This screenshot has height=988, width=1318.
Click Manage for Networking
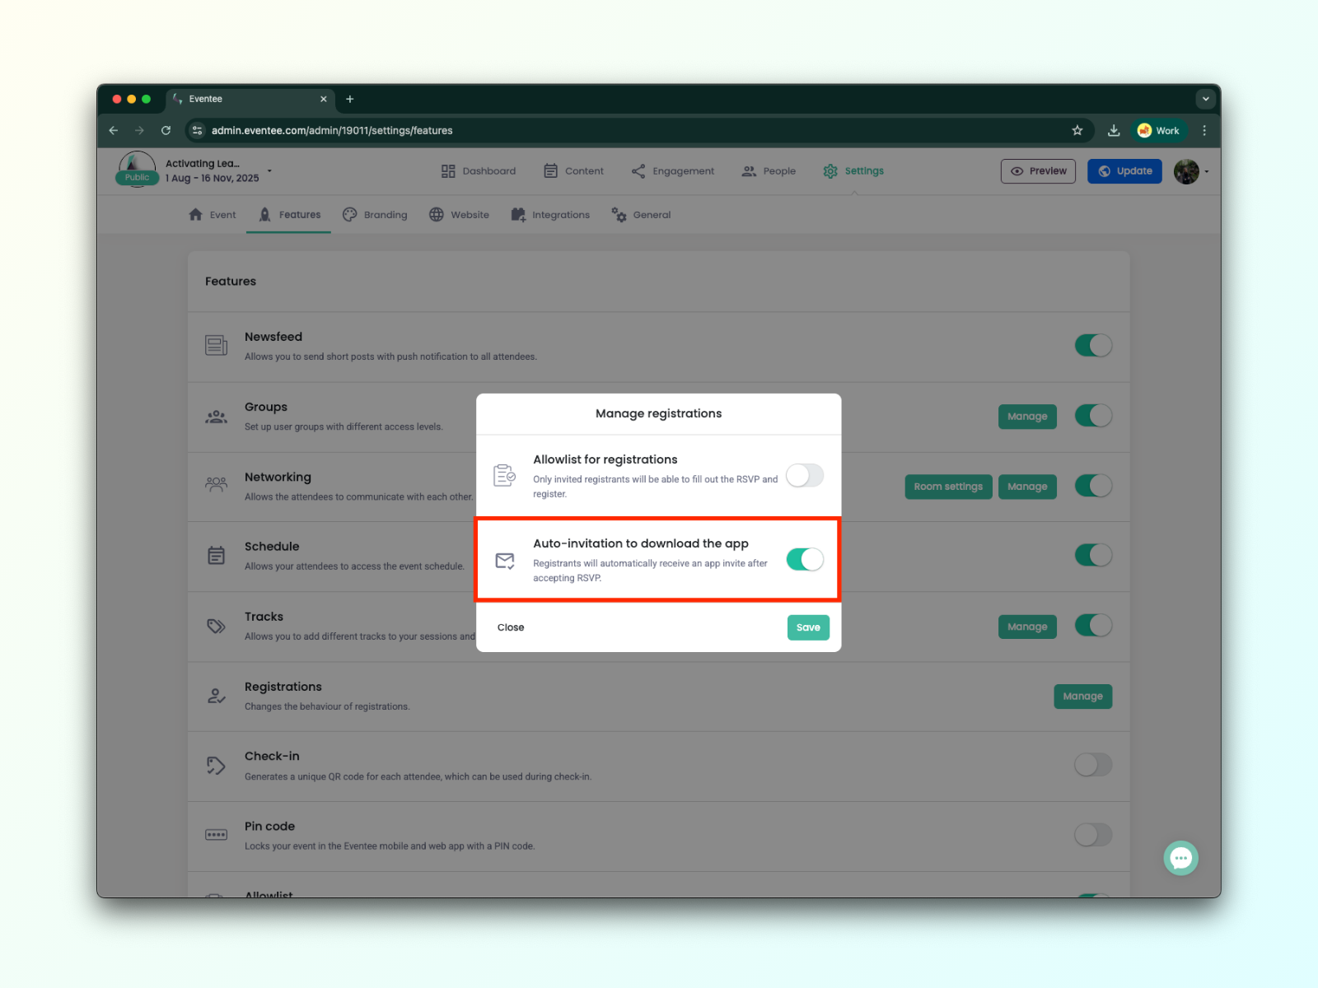click(1027, 487)
